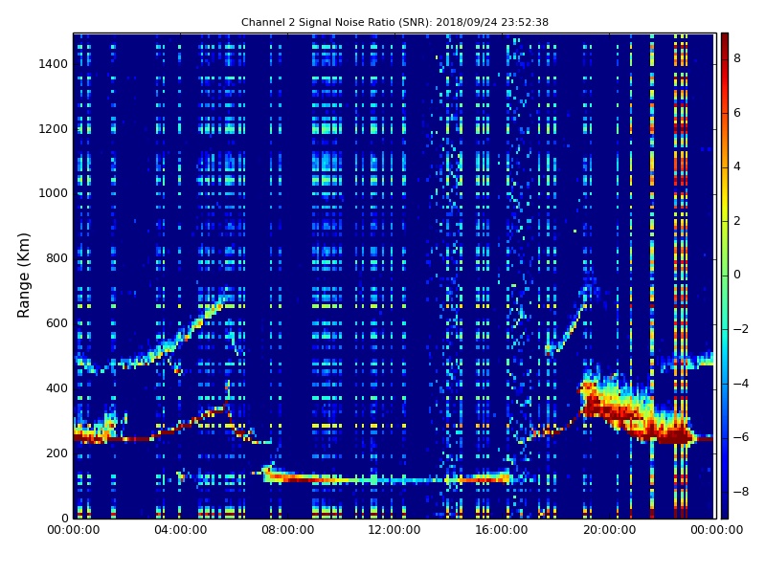The height and width of the screenshot is (574, 766).
Task: Click the 16:00:00 time axis label
Action: pos(501,530)
